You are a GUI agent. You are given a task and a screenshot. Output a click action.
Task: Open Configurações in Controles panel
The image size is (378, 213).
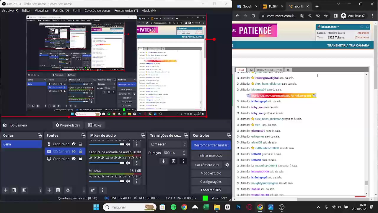211,182
